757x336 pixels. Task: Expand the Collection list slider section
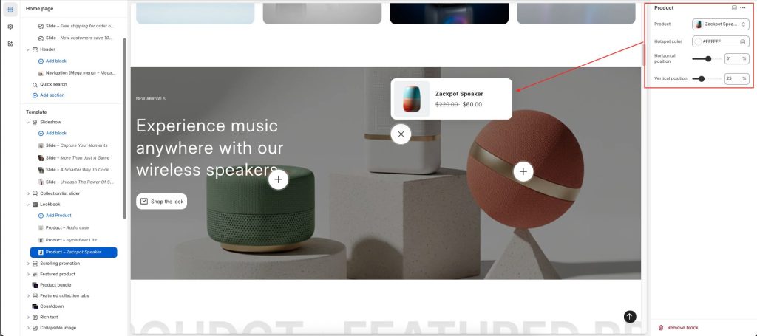pos(28,193)
